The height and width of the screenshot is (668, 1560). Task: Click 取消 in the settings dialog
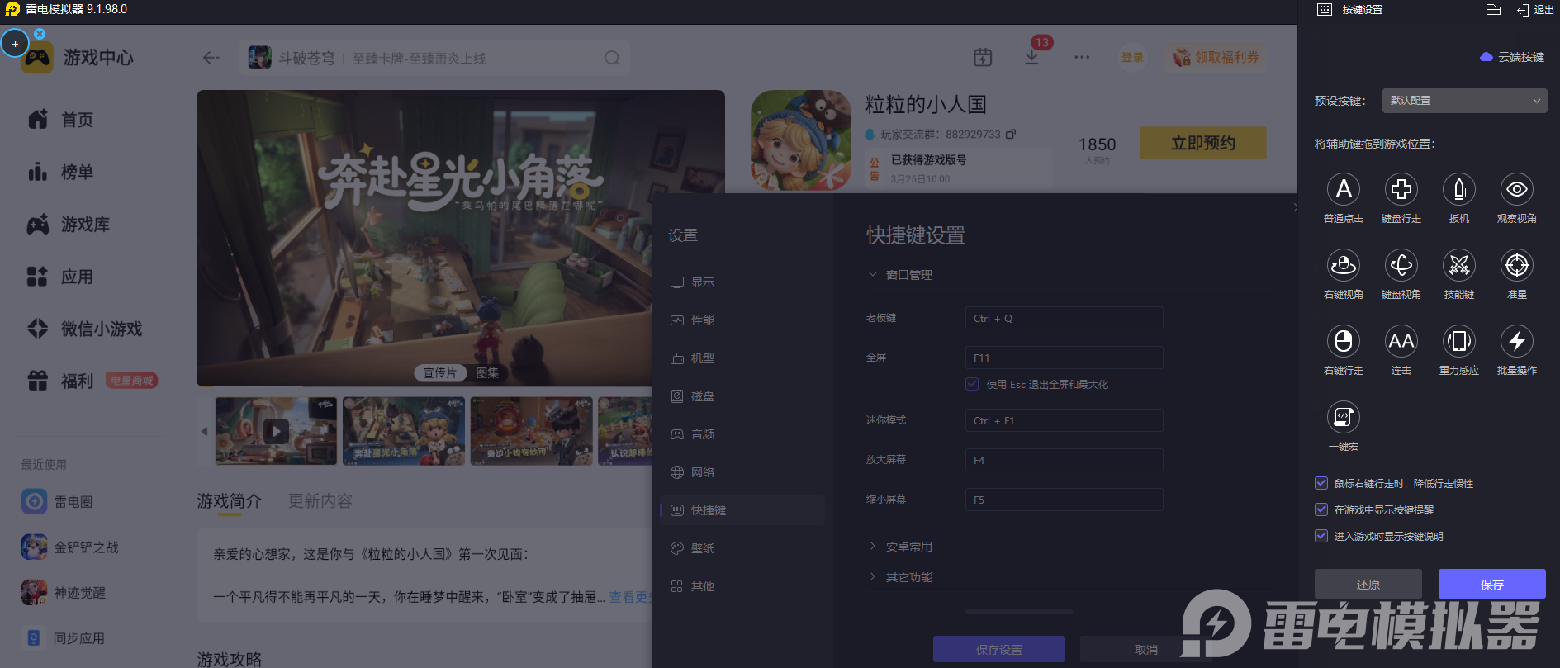coord(1146,649)
